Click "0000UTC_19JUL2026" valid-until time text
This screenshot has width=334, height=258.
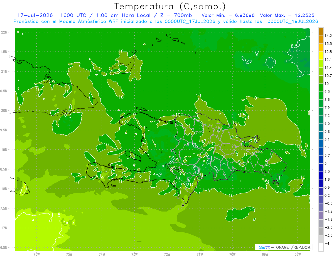coord(293,21)
